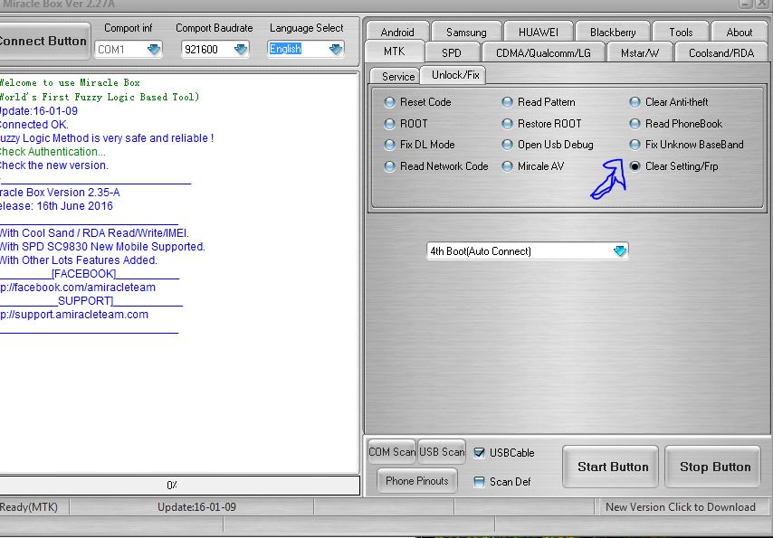Click the 'Connected OK.' log line
This screenshot has height=538, width=773.
(34, 125)
